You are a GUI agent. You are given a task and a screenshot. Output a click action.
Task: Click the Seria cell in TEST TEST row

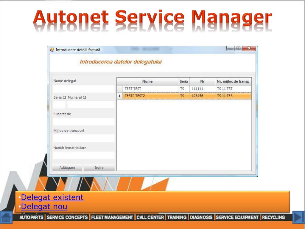tap(183, 89)
